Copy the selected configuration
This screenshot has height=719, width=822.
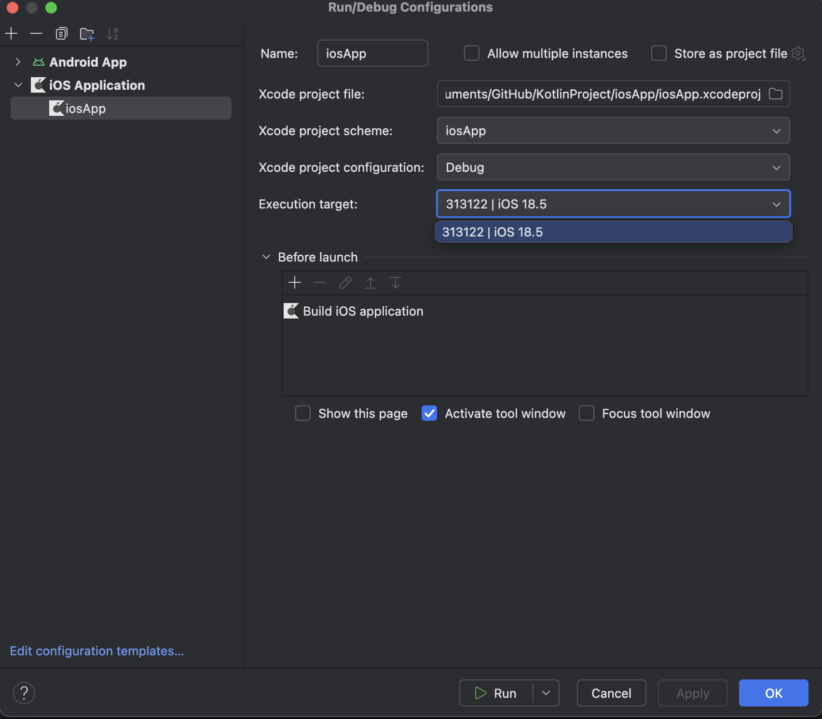pos(61,33)
